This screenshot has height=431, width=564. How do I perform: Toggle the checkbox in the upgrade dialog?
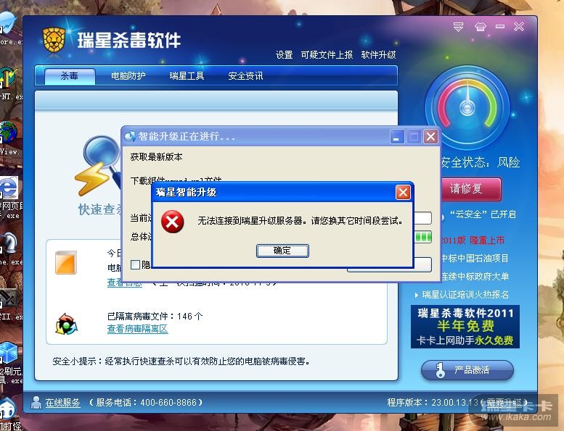click(135, 264)
